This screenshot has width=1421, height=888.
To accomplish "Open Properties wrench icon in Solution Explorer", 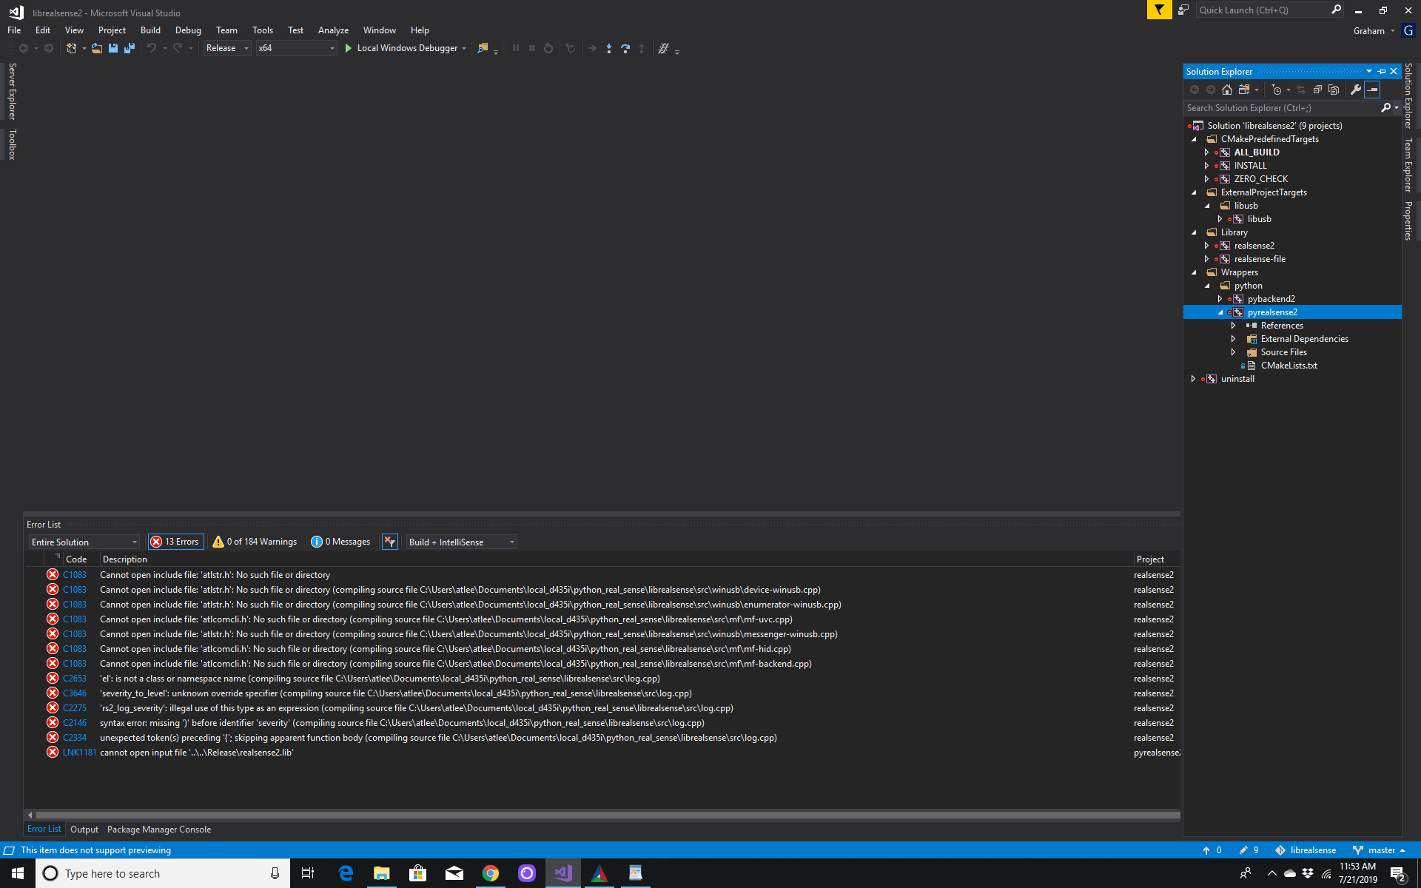I will [x=1356, y=90].
